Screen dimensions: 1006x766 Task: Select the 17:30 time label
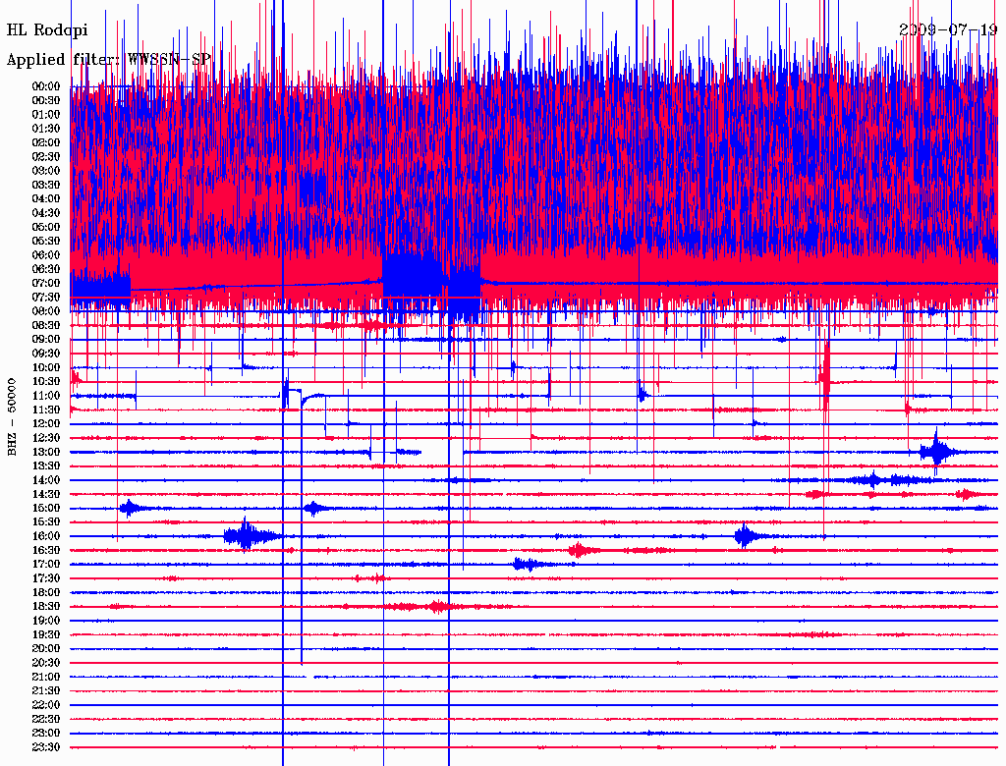coord(46,578)
